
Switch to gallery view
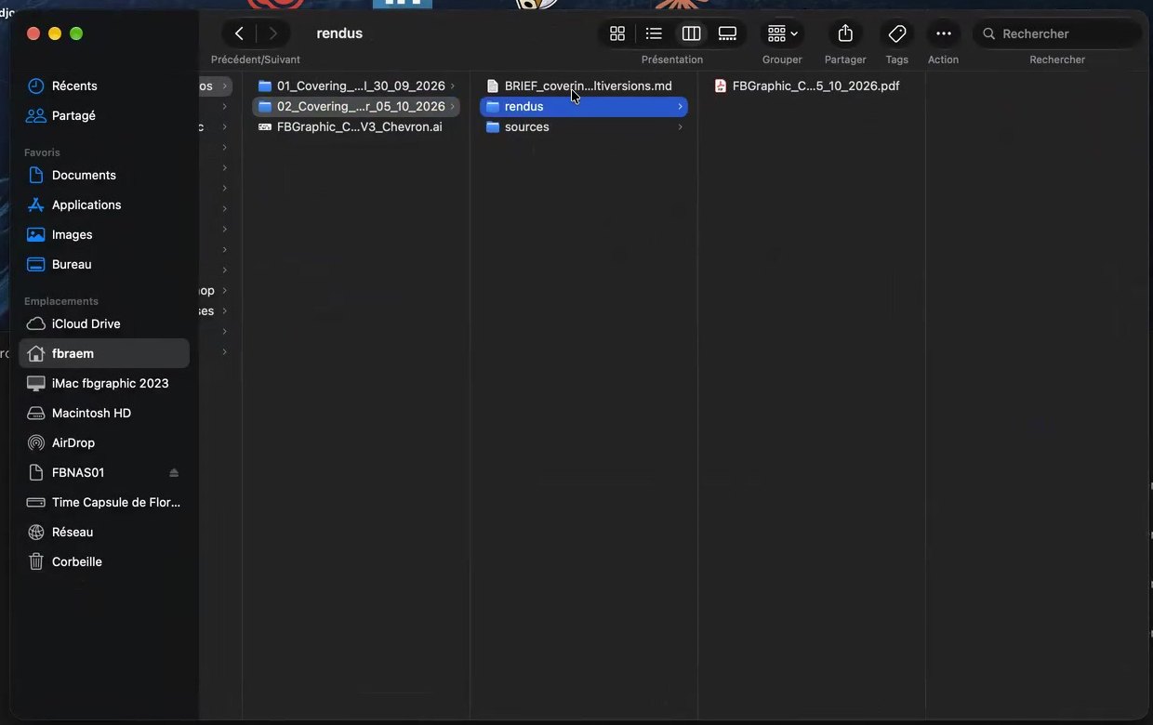727,33
